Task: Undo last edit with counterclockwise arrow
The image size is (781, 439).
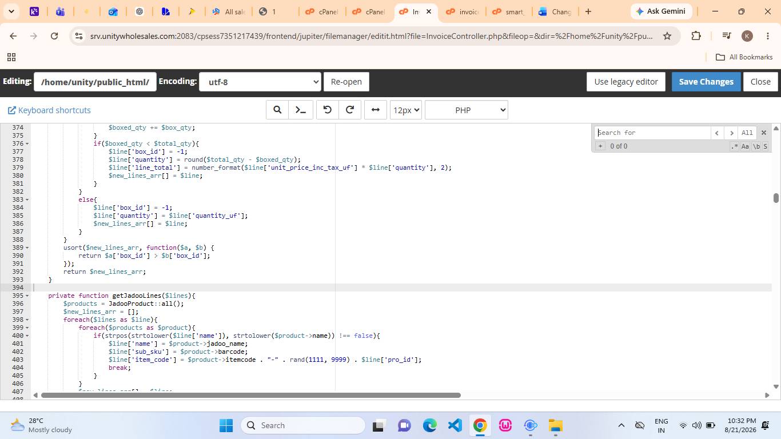Action: tap(328, 110)
